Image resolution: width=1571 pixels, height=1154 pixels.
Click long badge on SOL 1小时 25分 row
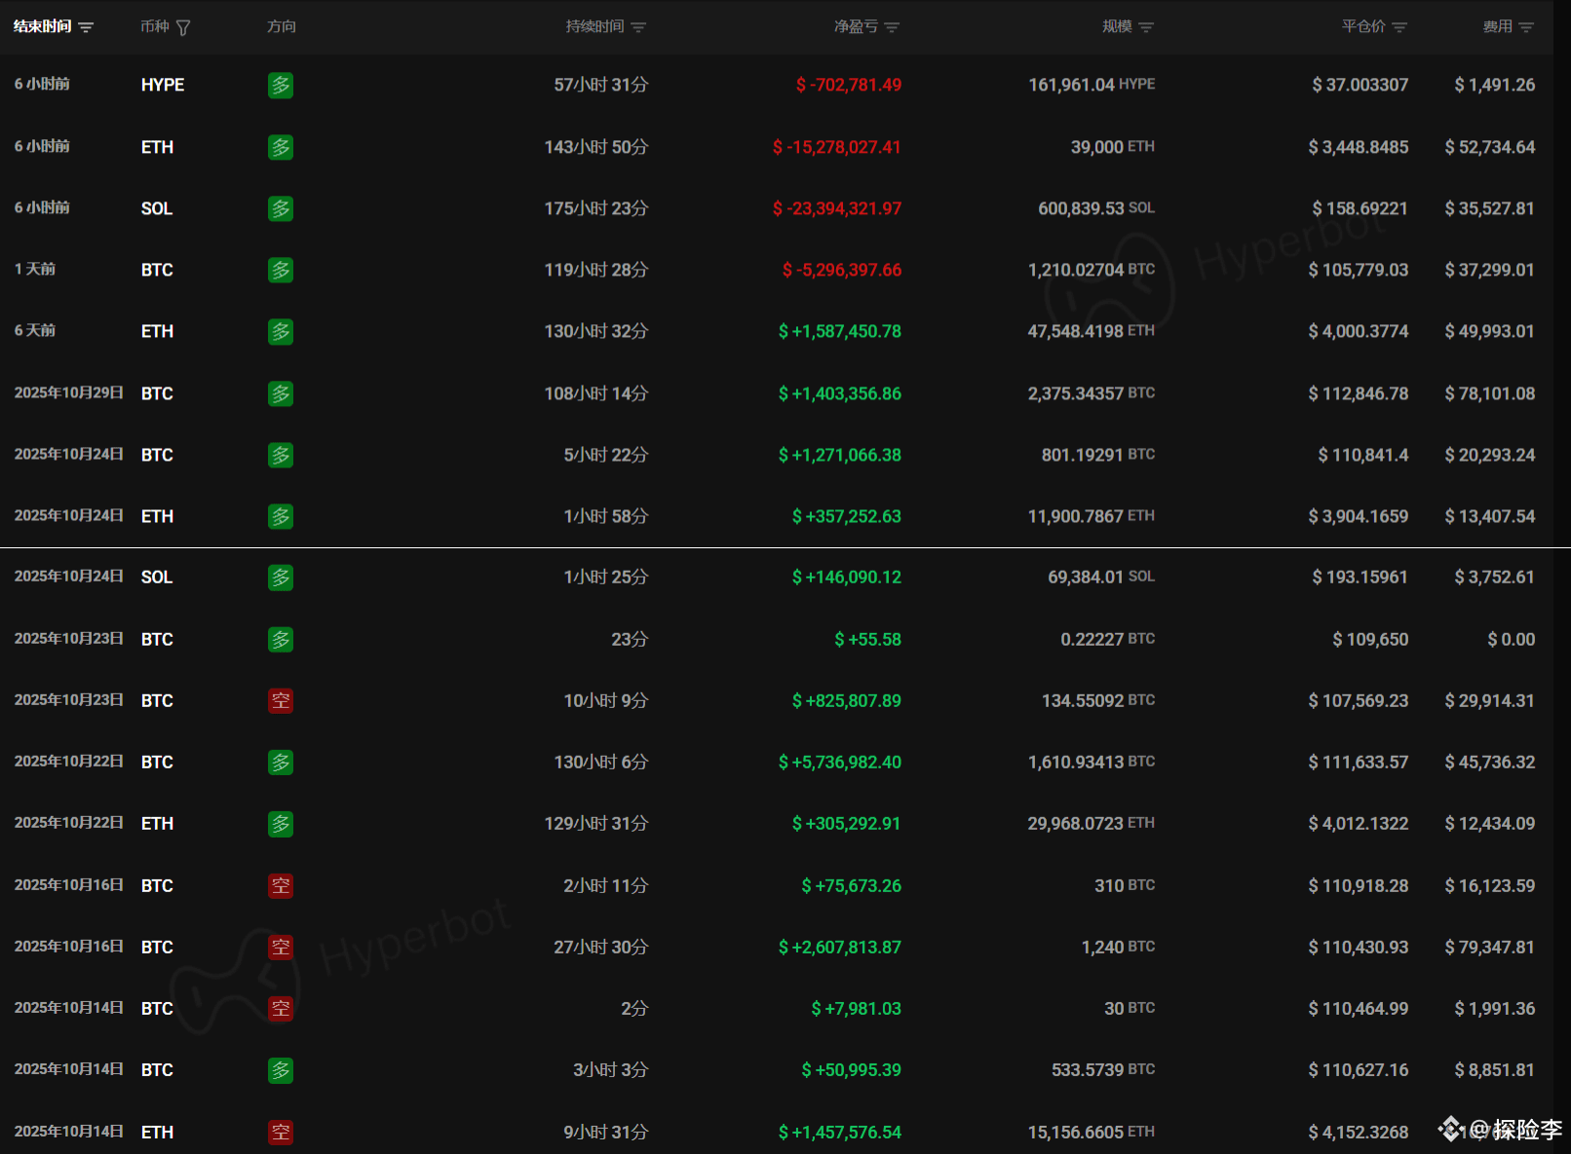(x=281, y=577)
